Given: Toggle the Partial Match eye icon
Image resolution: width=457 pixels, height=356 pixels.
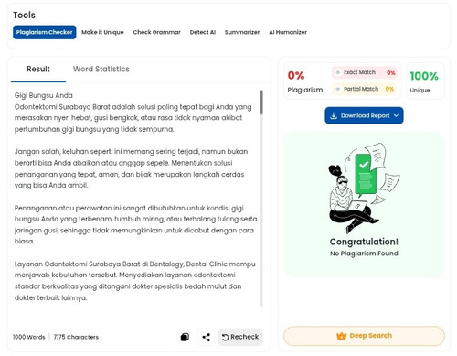Looking at the screenshot, I should [337, 89].
